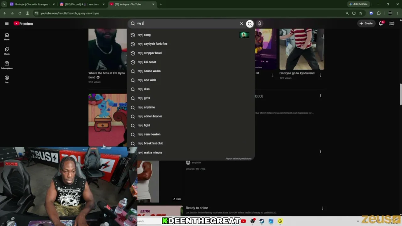
Task: Pick the "ray j cam newton" suggestion
Action: point(191,134)
